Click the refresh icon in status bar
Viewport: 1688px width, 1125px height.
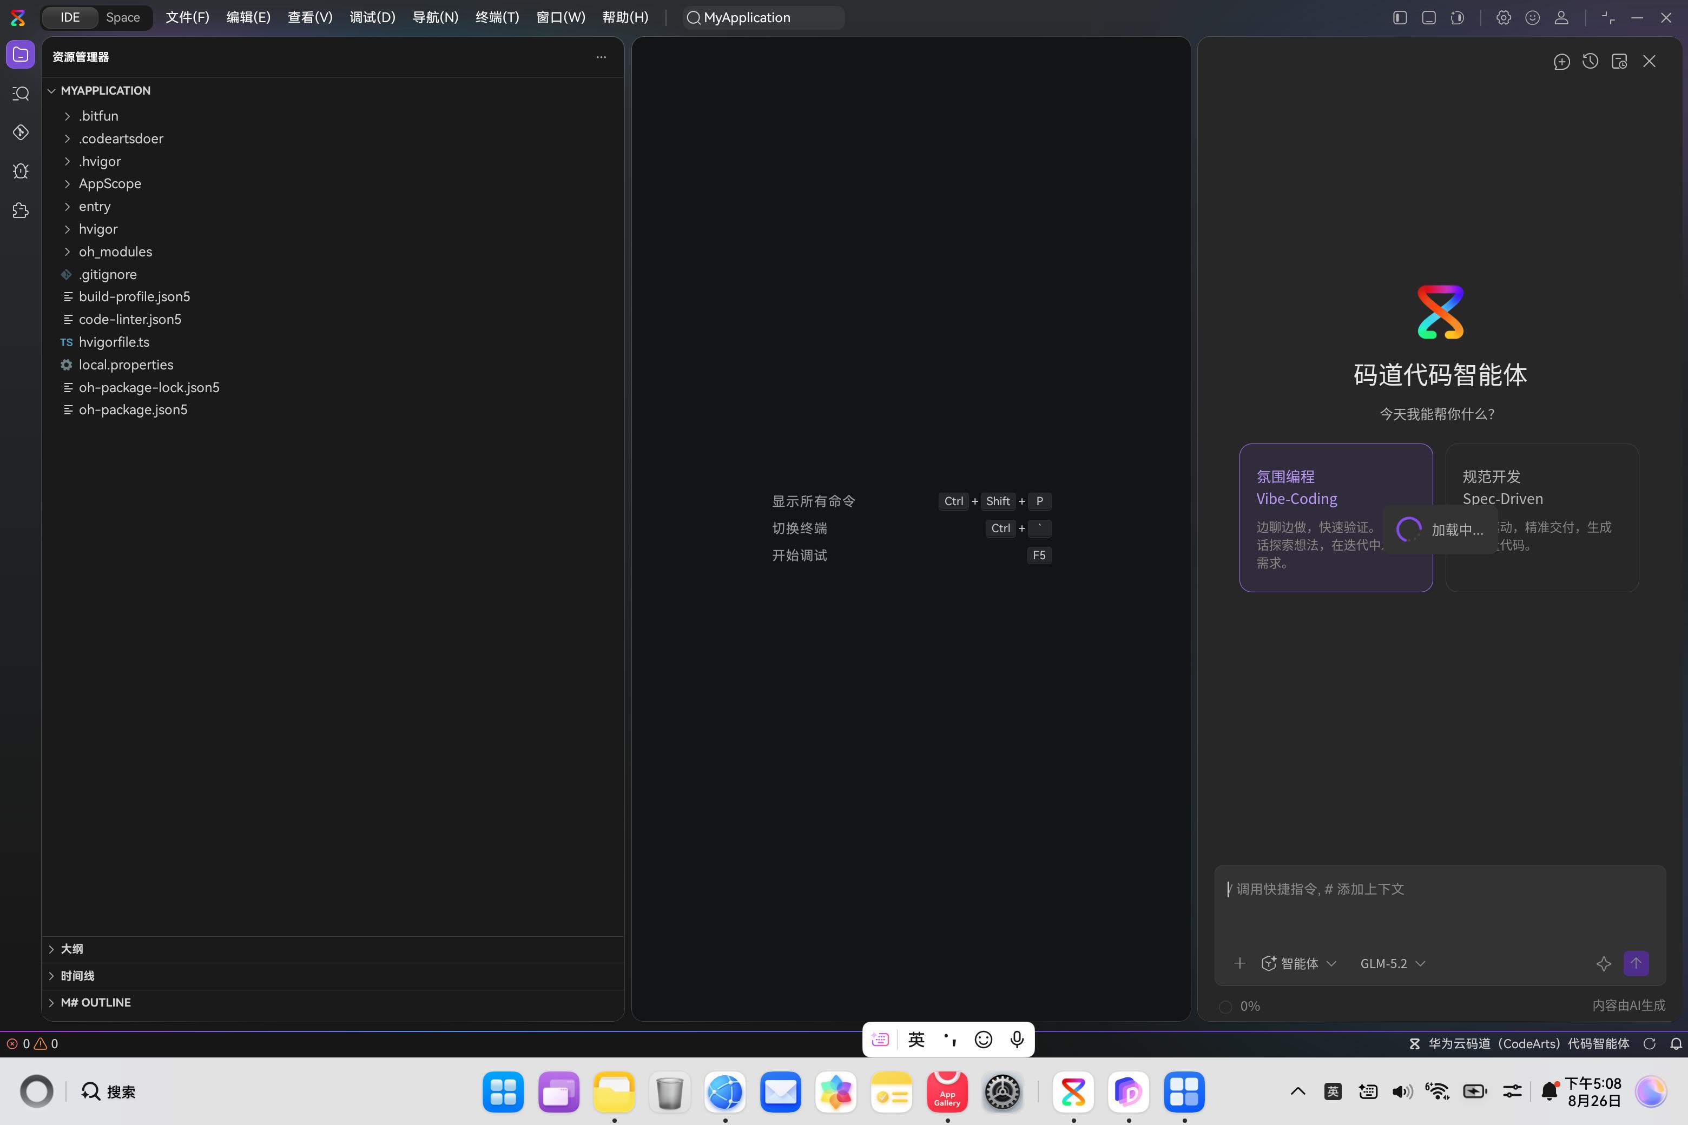(x=1649, y=1043)
